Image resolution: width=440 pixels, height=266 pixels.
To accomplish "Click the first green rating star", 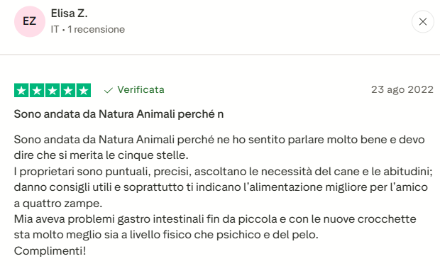I will point(21,90).
